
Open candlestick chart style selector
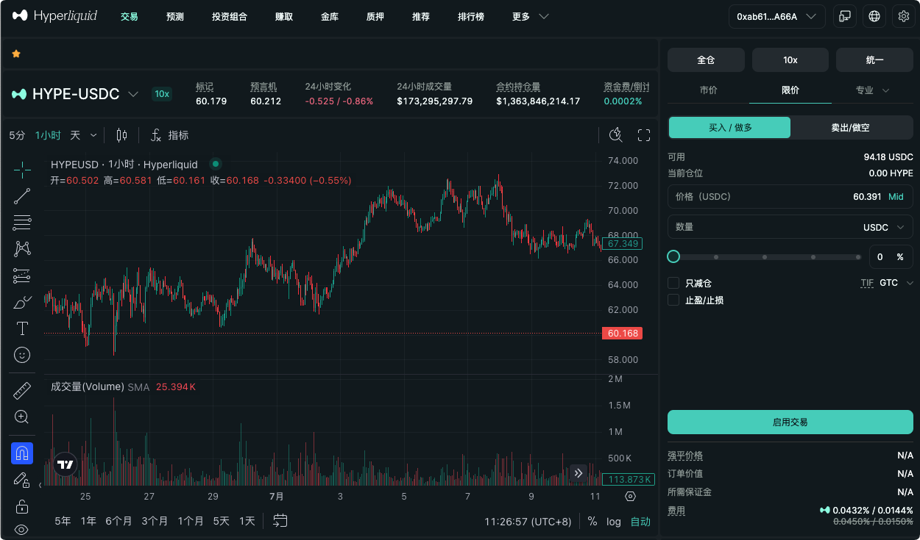point(121,135)
